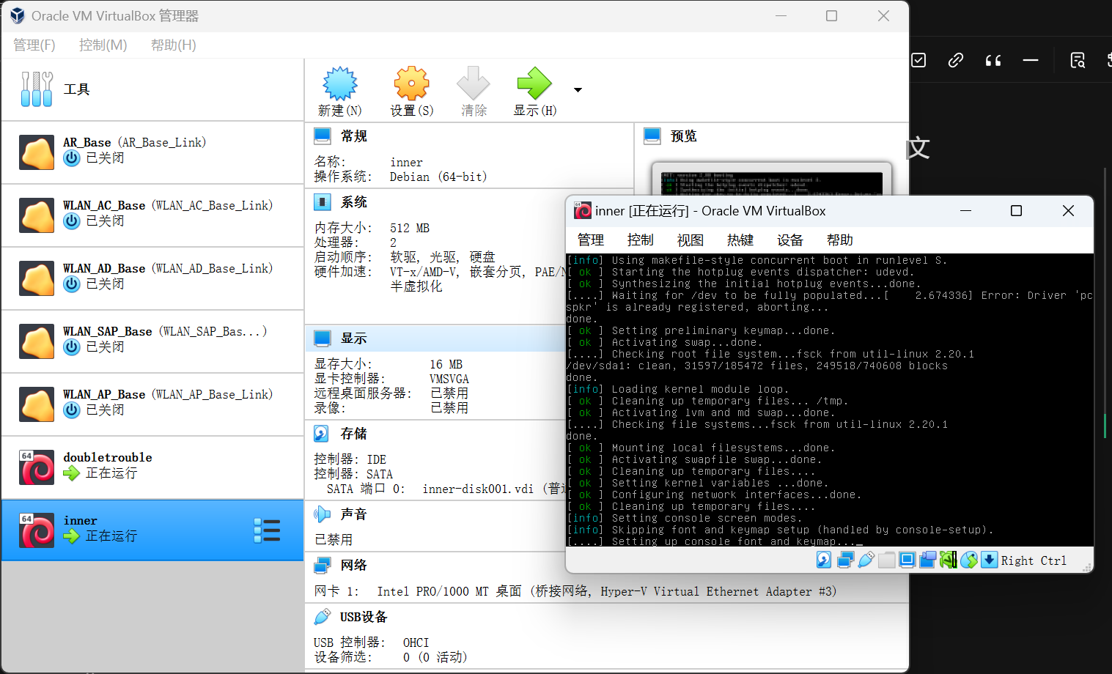Click the 声音 audio section header

coord(354,514)
